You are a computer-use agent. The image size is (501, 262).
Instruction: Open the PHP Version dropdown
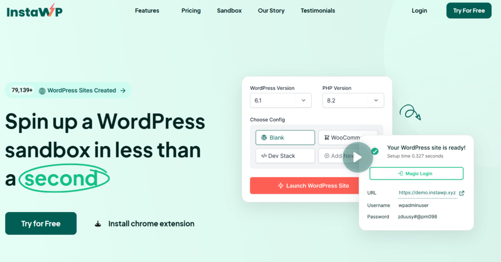tap(353, 101)
